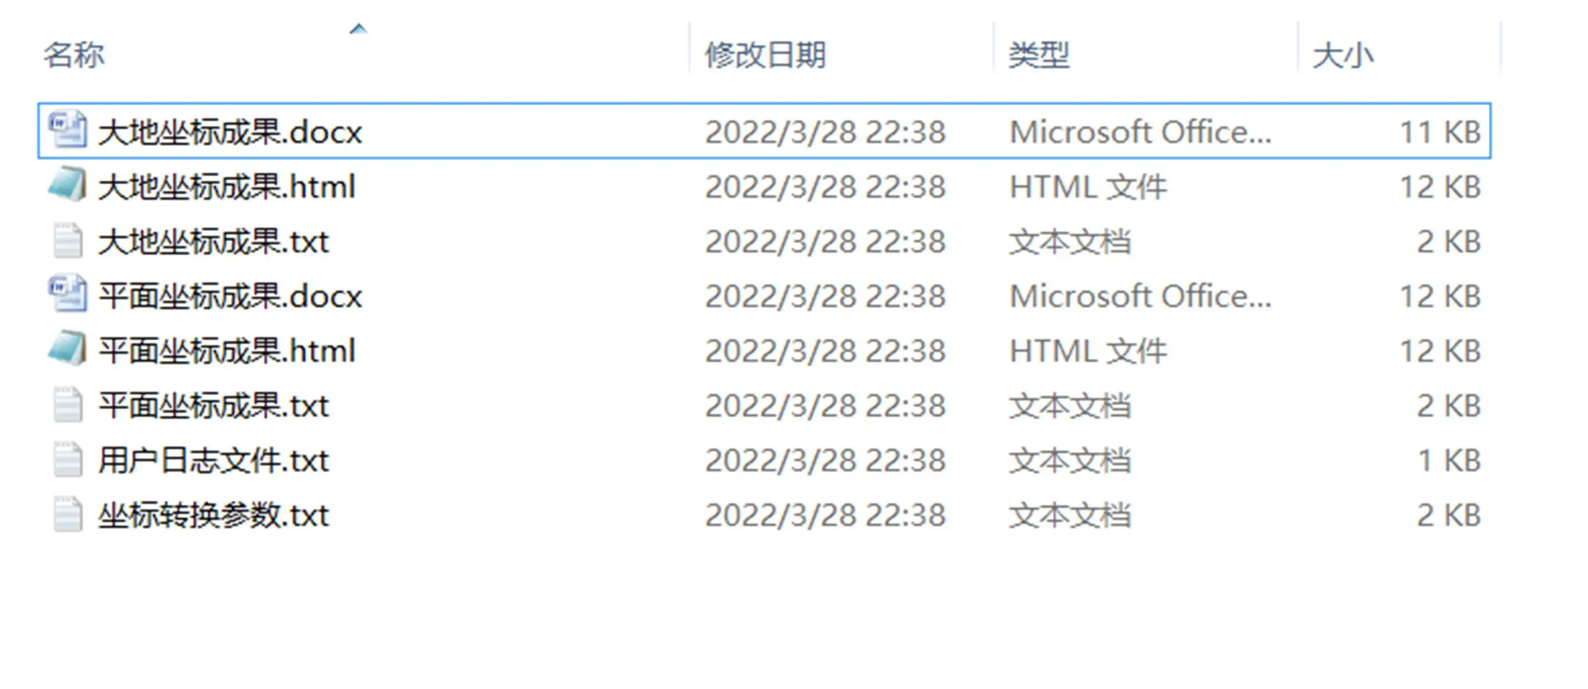
Task: Select the file name 平面坐标成果.html
Action: (227, 350)
